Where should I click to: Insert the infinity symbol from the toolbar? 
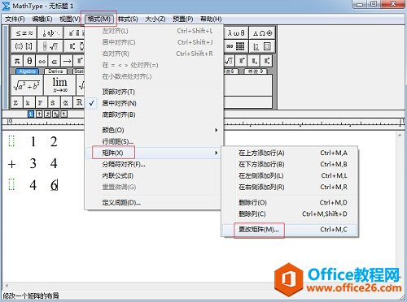tap(42, 61)
